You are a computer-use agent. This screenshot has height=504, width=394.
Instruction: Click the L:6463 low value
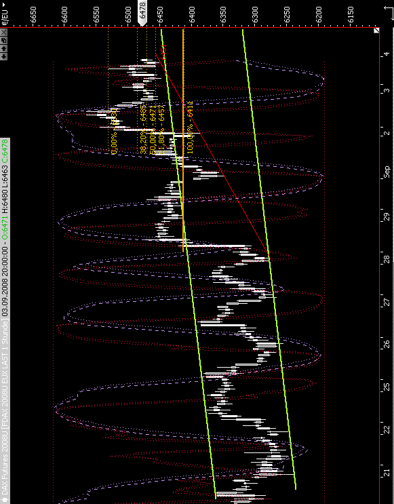(x=5, y=177)
